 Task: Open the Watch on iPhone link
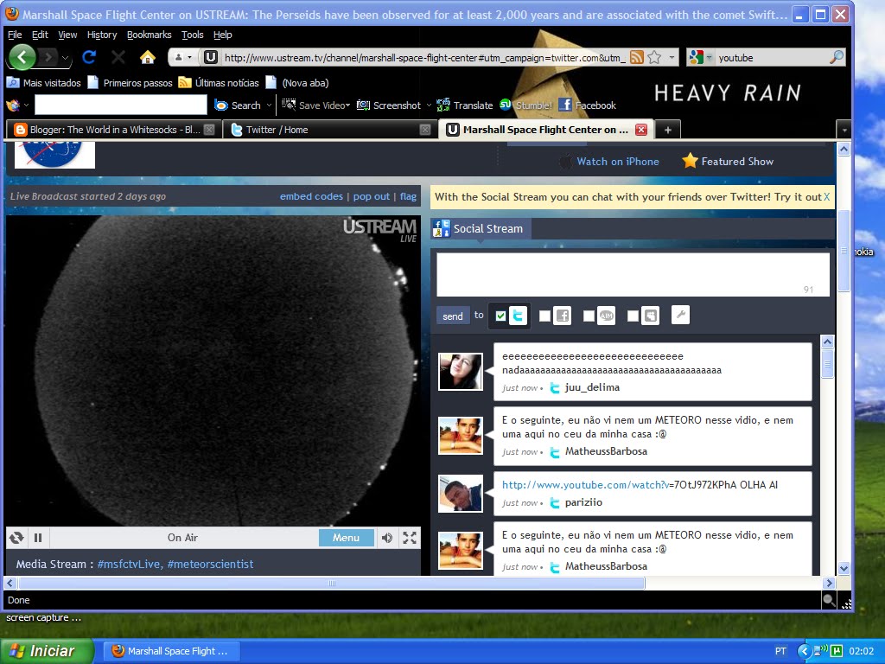(x=617, y=162)
